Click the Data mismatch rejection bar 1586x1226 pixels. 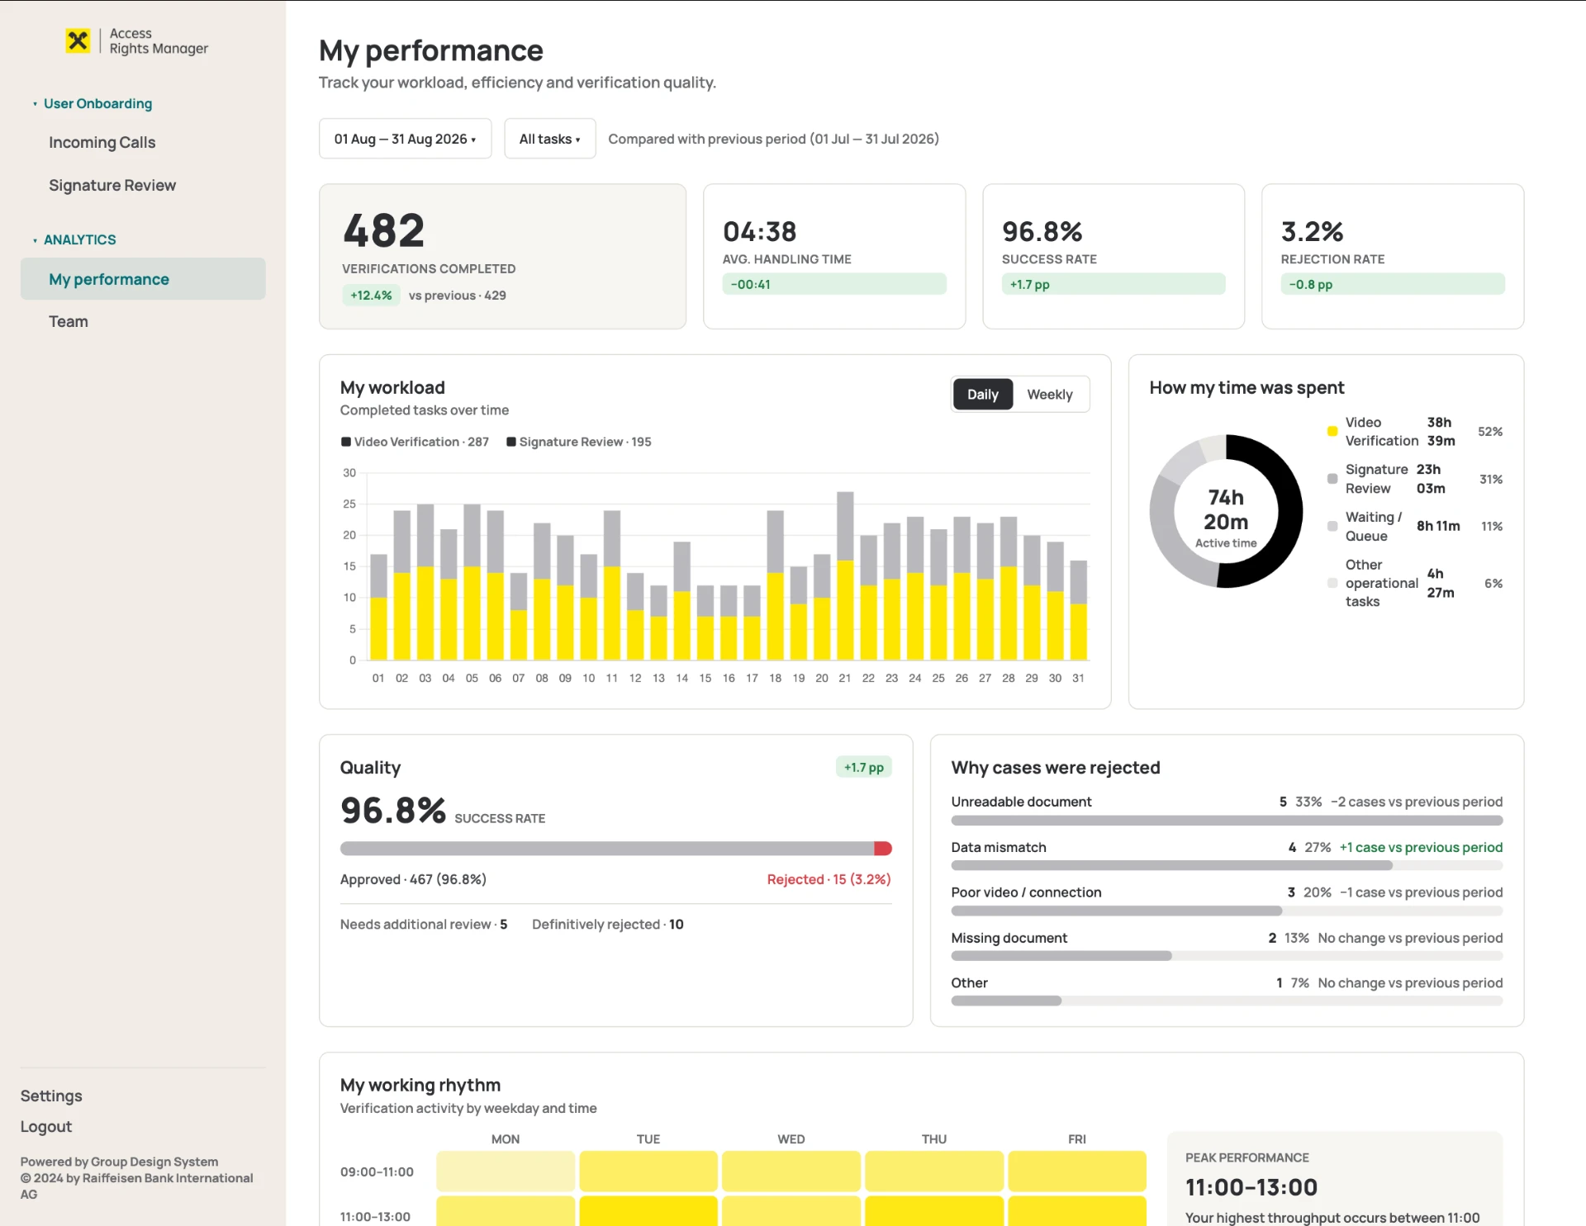pos(1227,866)
